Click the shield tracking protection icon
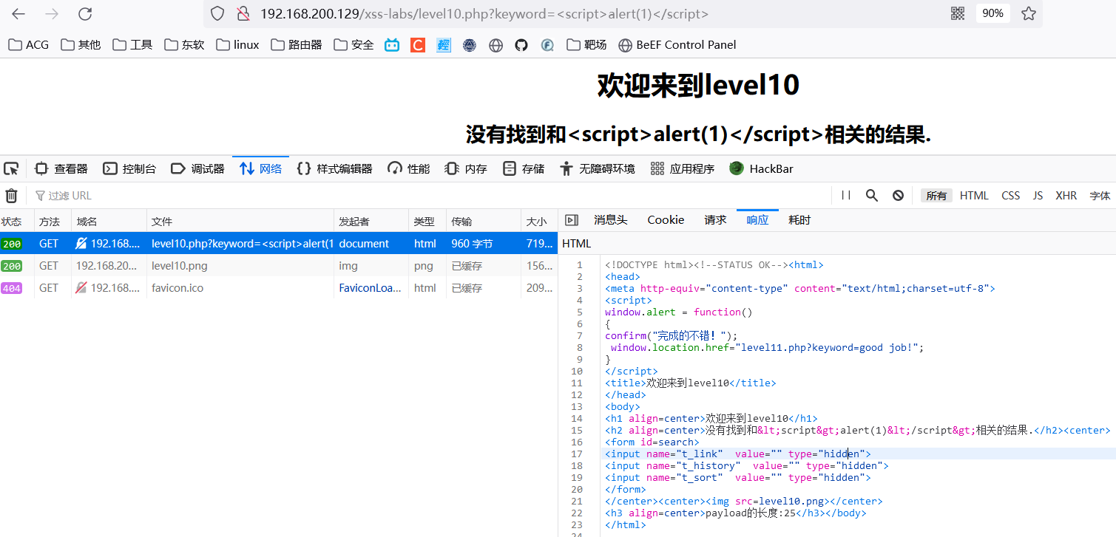The width and height of the screenshot is (1116, 537). coord(217,13)
